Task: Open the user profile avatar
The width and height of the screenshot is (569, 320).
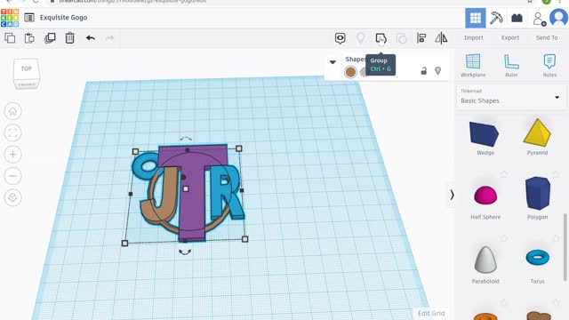Action: [558, 18]
